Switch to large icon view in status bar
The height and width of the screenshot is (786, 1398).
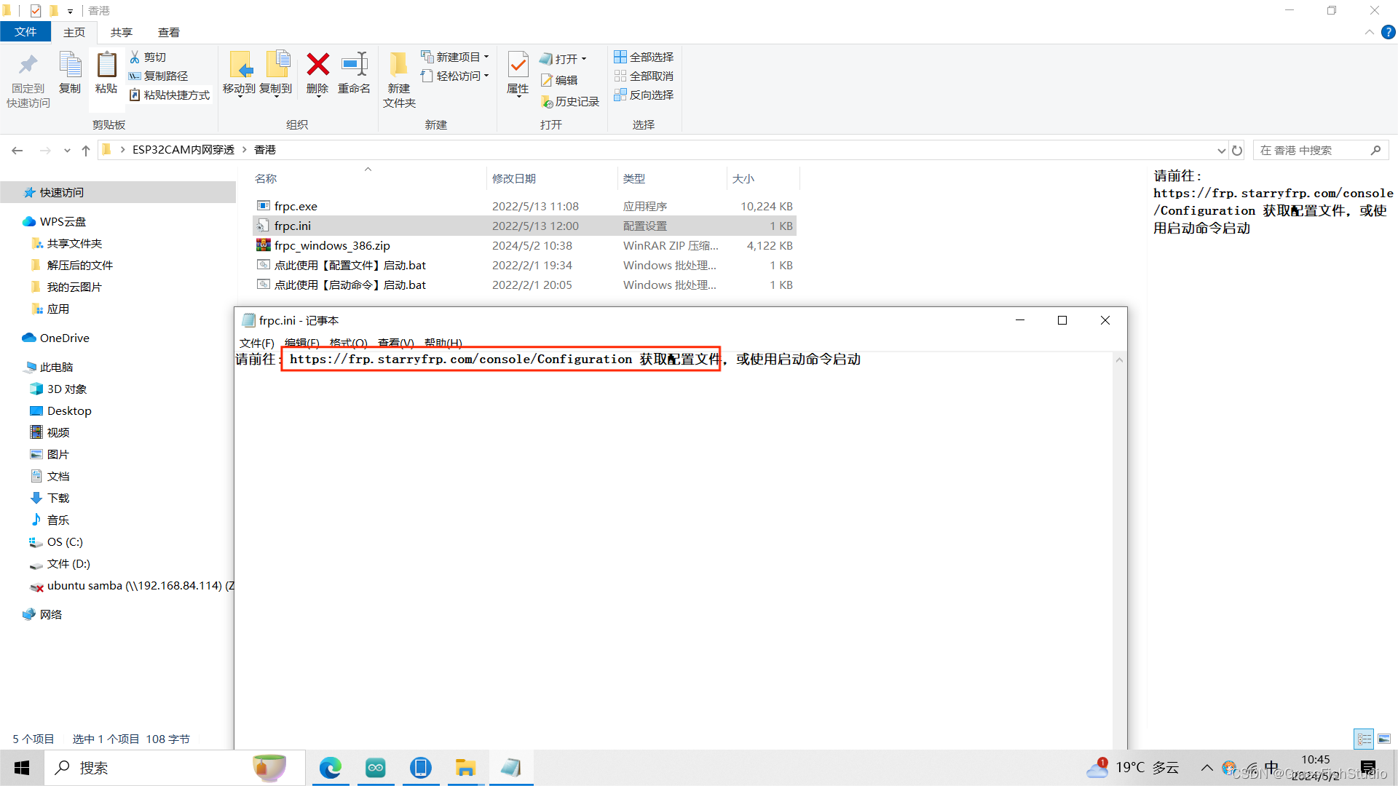tap(1383, 738)
